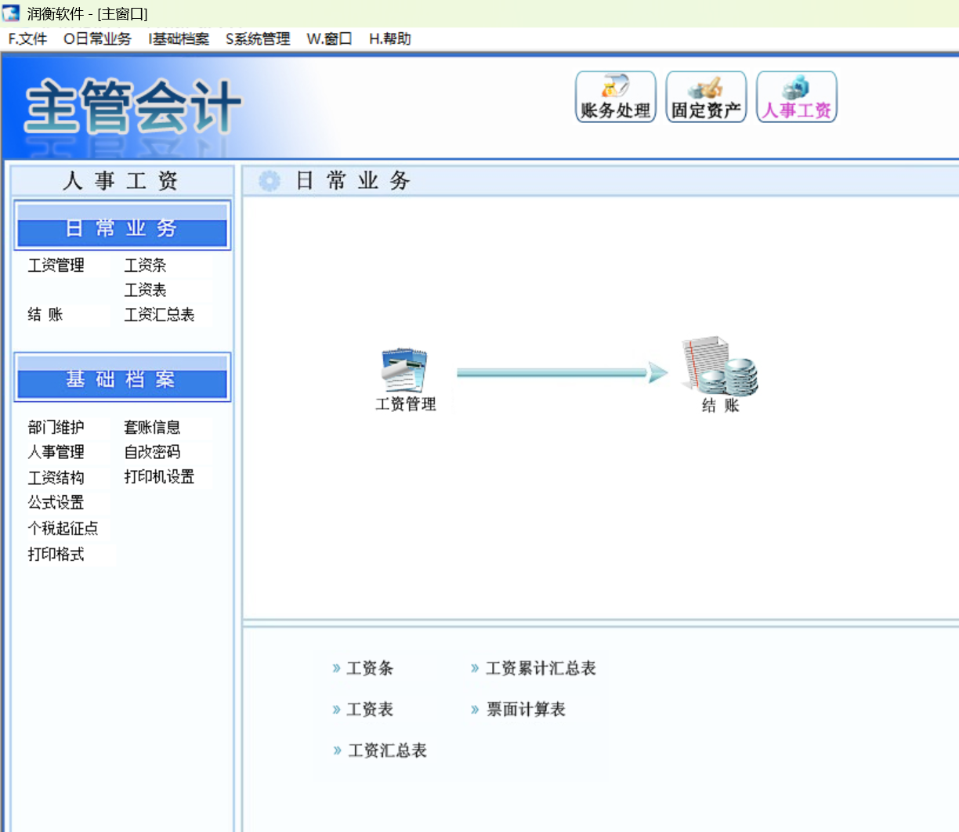Image resolution: width=959 pixels, height=832 pixels.
Task: Select 个税起征点 in the sidebar
Action: coord(63,529)
